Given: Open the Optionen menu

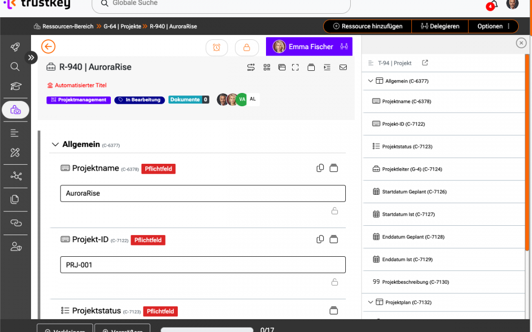Looking at the screenshot, I should (x=494, y=27).
